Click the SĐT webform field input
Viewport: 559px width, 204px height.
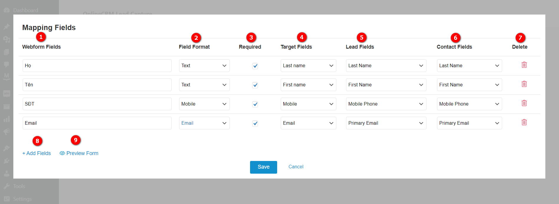coord(97,104)
